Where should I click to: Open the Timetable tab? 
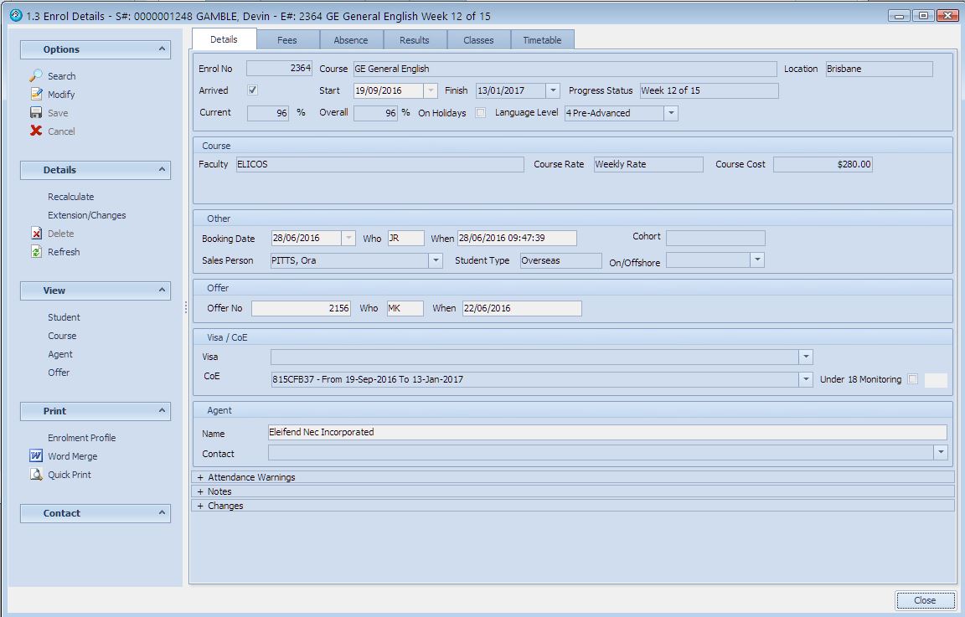coord(542,40)
